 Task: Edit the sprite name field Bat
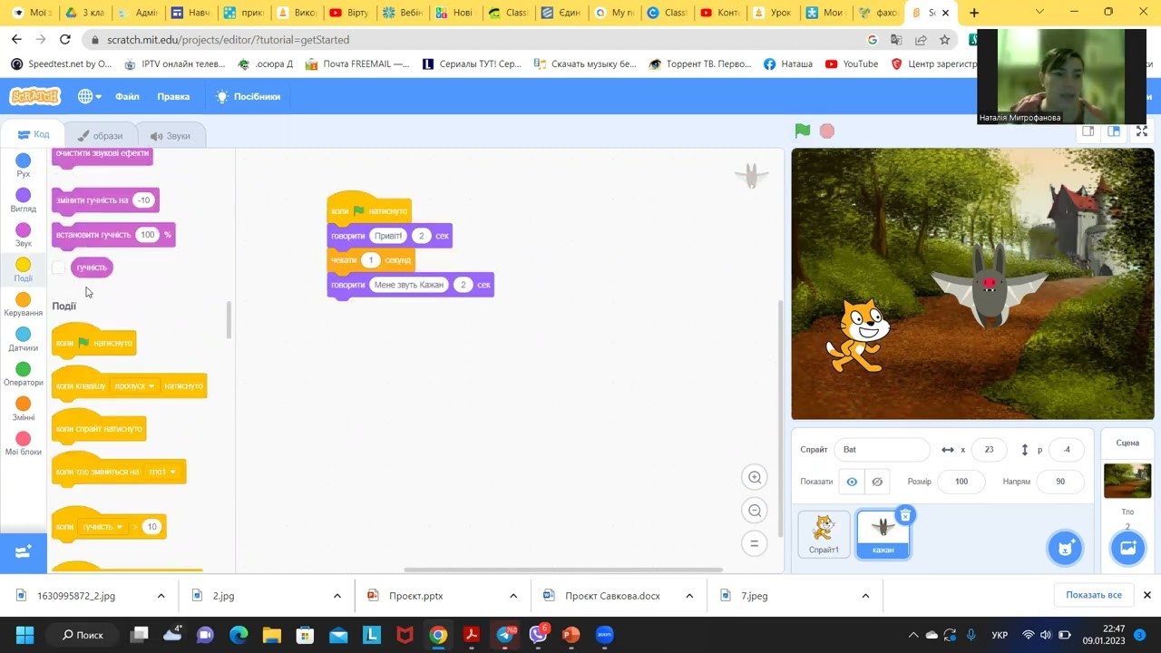click(x=882, y=450)
